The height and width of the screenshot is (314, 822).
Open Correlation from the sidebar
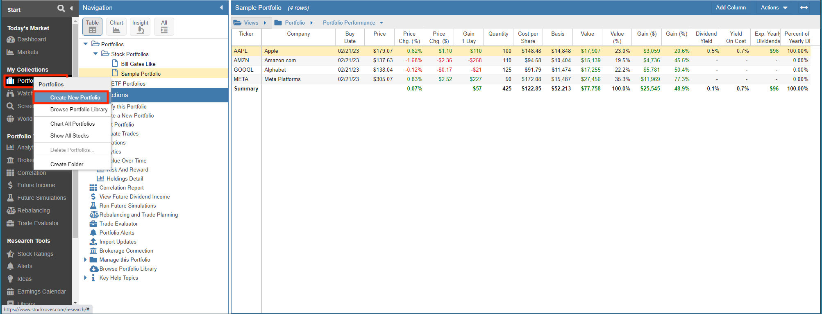[32, 173]
